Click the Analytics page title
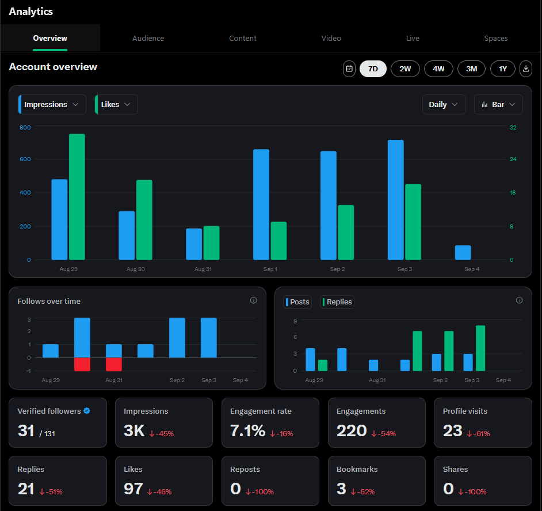Viewport: 542px width, 511px height. (x=30, y=12)
